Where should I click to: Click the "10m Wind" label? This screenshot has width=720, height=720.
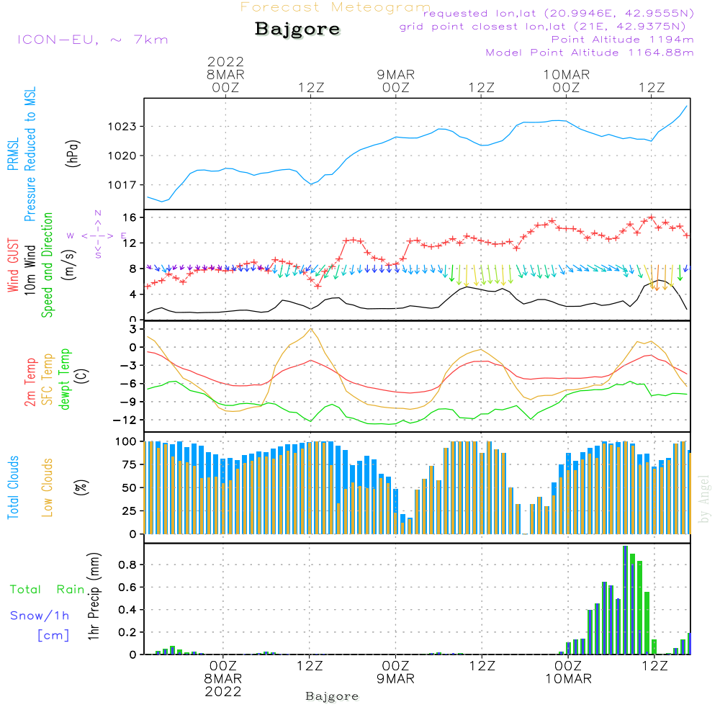(30, 270)
